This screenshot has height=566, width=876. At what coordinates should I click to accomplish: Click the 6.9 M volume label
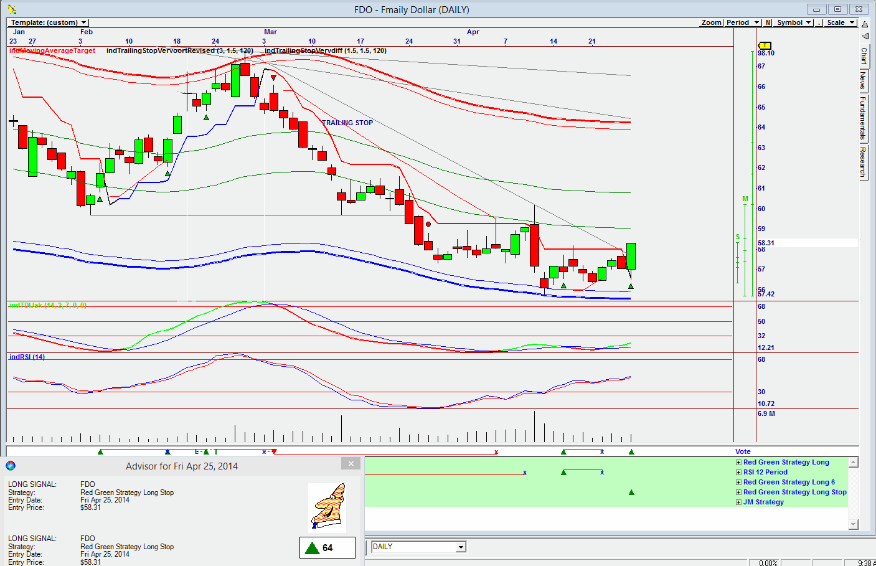point(766,413)
